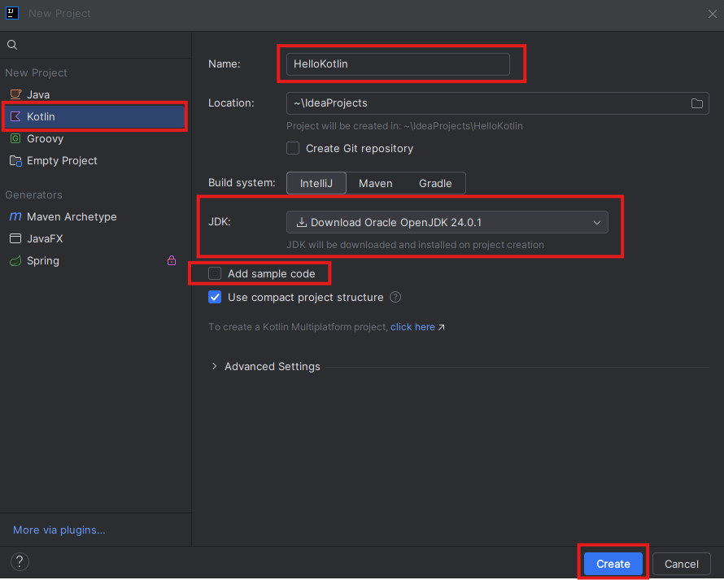Uncheck Use compact project structure

point(215,297)
